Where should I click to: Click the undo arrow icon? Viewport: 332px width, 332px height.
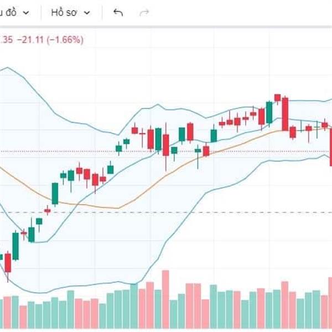coord(118,13)
